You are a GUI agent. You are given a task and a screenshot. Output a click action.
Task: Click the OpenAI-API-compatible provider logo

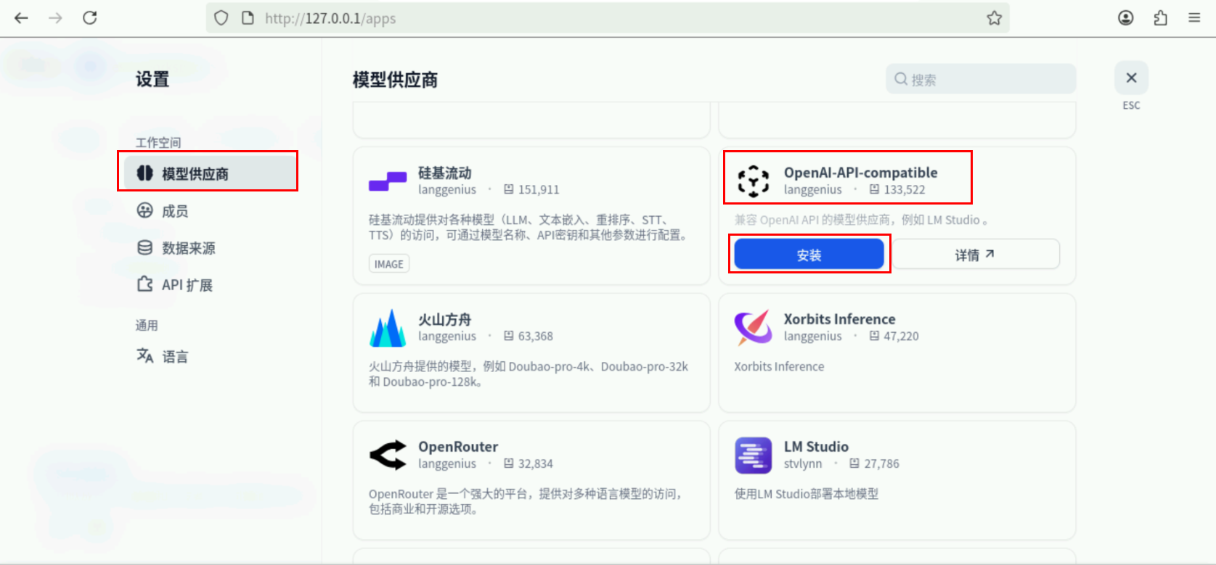click(754, 181)
